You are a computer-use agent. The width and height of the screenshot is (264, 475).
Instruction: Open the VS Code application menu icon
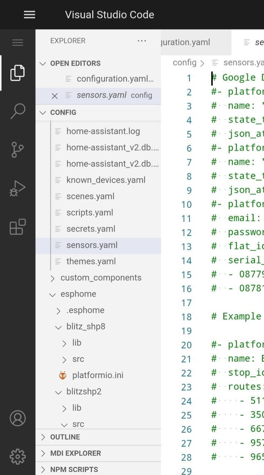(x=17, y=42)
